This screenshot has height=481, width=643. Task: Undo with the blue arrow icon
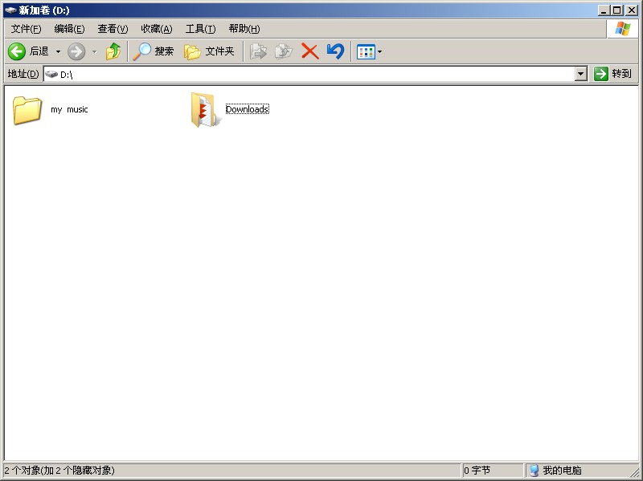pyautogui.click(x=335, y=51)
